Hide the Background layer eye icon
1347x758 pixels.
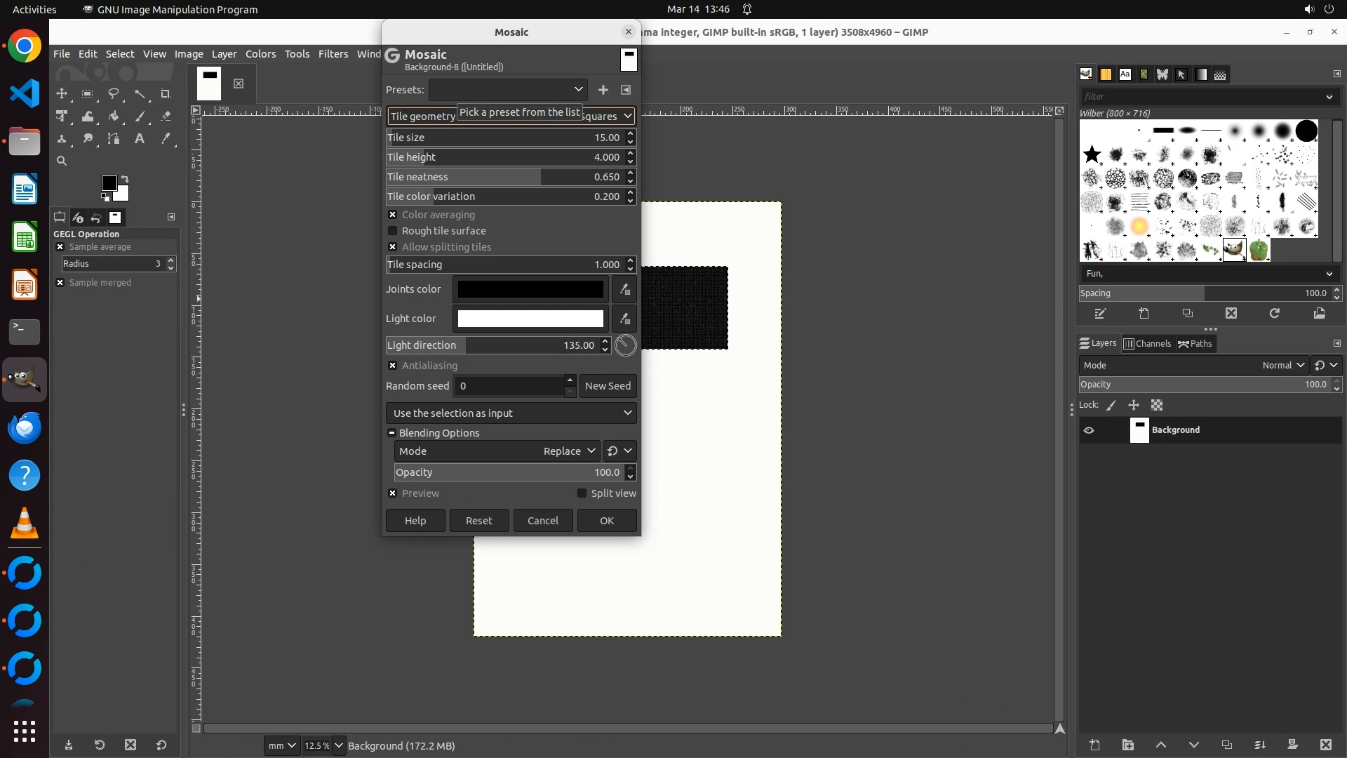click(x=1089, y=430)
